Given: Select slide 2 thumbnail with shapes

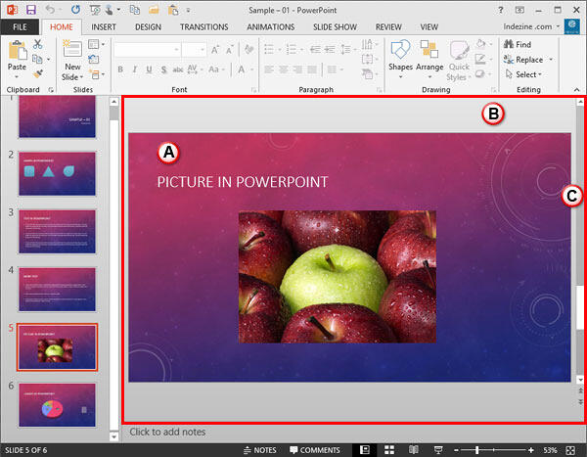Looking at the screenshot, I should pyautogui.click(x=58, y=174).
